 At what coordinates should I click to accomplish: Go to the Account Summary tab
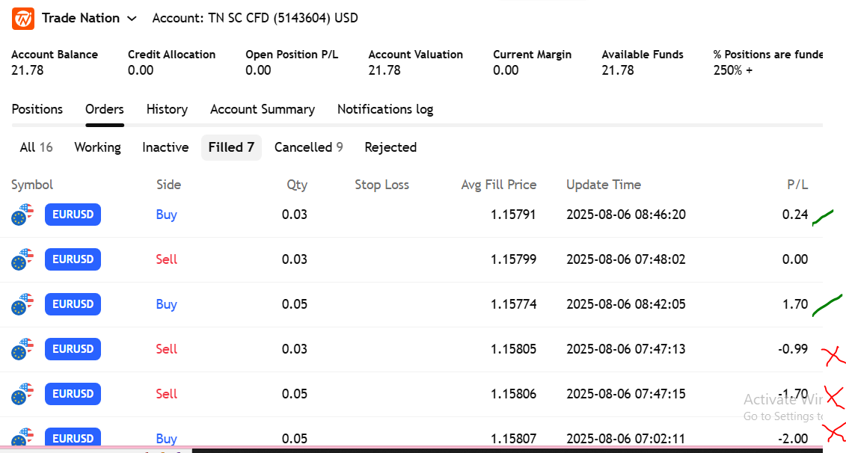[262, 109]
